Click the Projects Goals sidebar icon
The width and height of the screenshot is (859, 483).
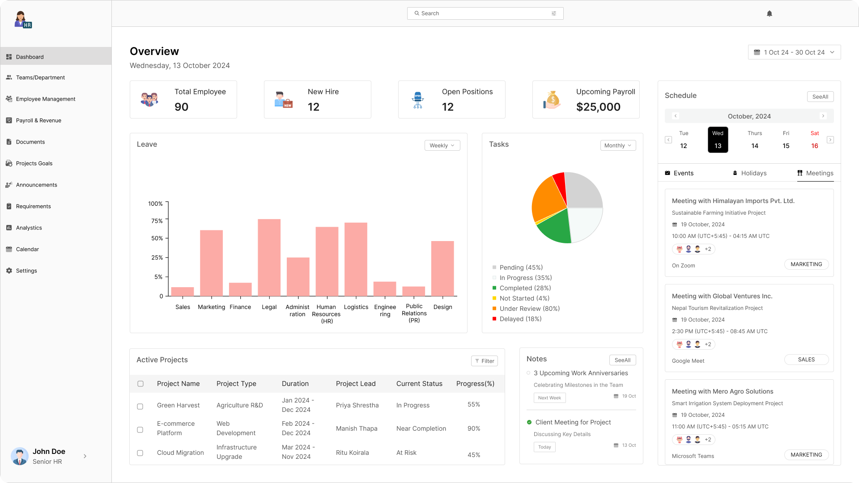[x=9, y=163]
